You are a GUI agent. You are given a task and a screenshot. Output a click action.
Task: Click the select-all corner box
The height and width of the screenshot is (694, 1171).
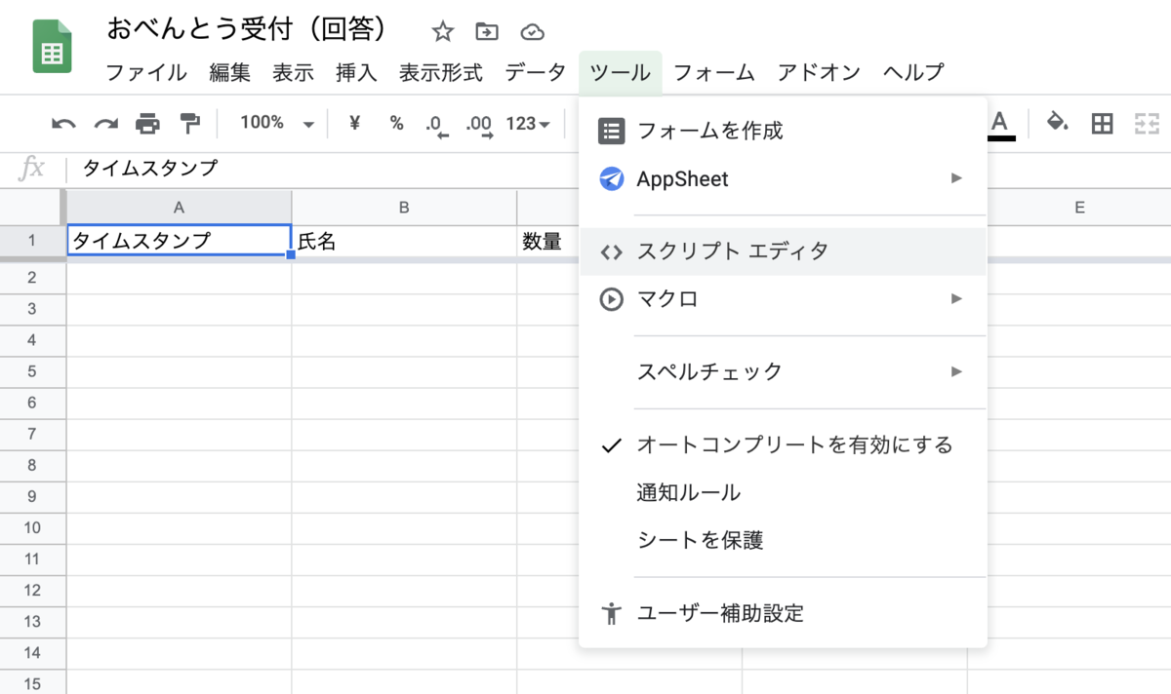pyautogui.click(x=32, y=207)
